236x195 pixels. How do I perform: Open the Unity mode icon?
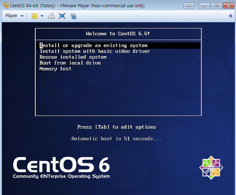click(73, 16)
